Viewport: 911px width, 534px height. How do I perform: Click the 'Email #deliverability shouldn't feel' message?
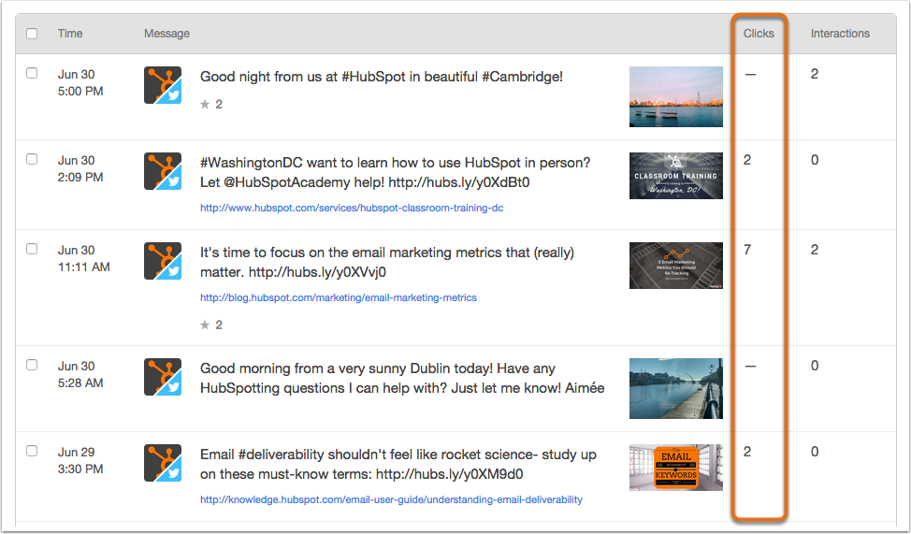[x=398, y=464]
